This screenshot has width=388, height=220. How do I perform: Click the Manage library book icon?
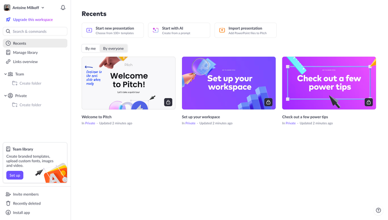click(8, 53)
